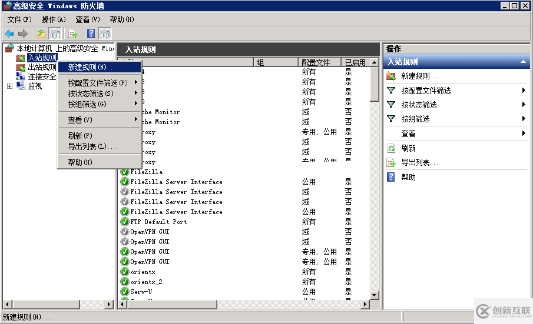533x324 pixels.
Task: Click the green check icon of the orientx rule
Action: [125, 272]
